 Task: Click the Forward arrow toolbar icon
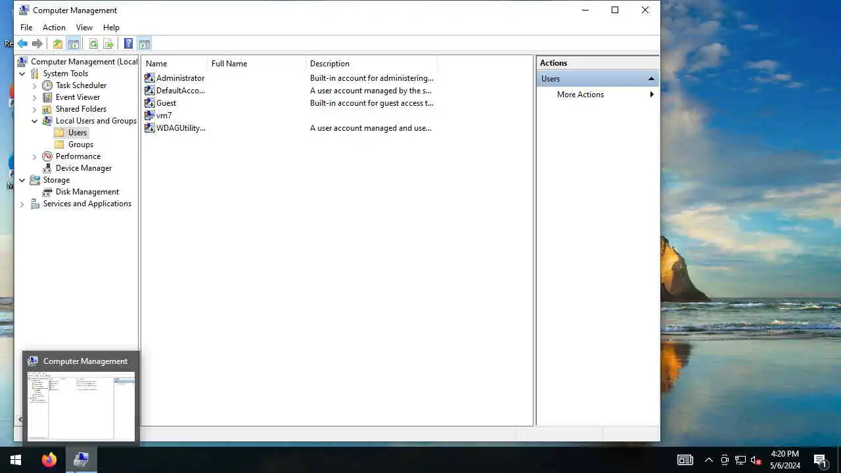tap(37, 44)
